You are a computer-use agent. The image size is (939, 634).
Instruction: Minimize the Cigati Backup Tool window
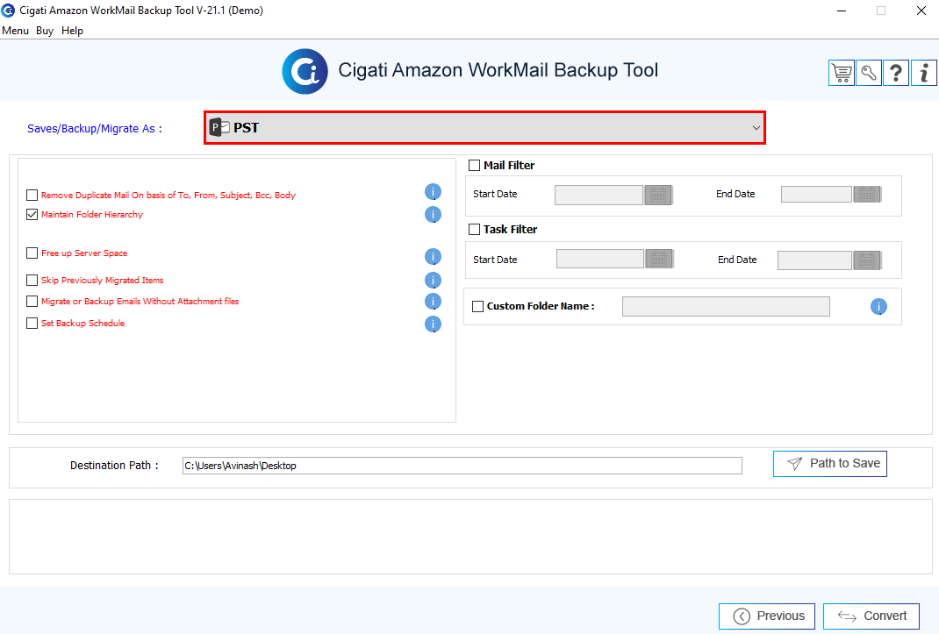tap(842, 11)
